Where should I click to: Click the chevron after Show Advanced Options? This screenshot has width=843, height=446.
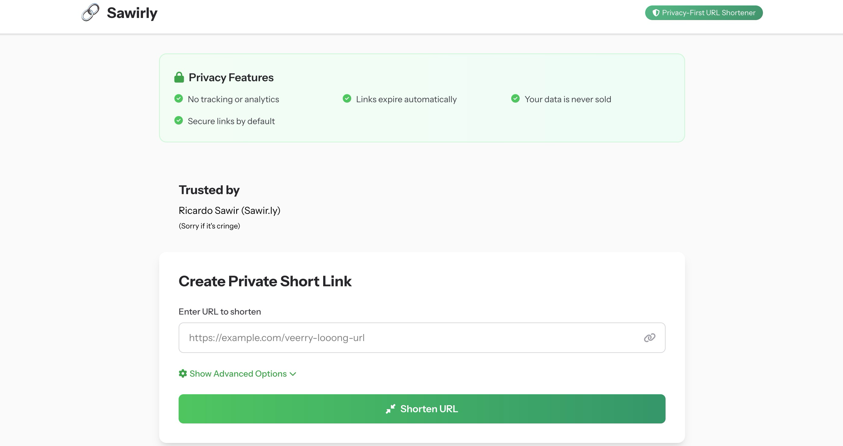293,374
